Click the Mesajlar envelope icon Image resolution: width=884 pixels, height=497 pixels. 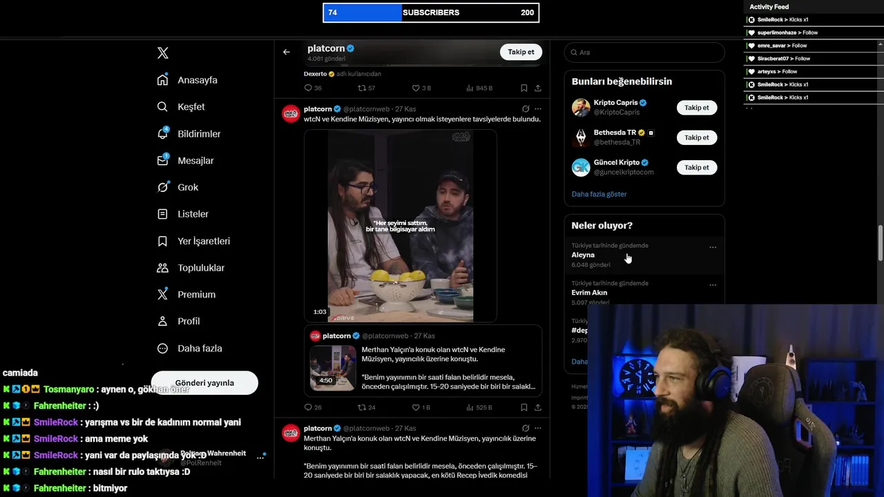coord(162,160)
